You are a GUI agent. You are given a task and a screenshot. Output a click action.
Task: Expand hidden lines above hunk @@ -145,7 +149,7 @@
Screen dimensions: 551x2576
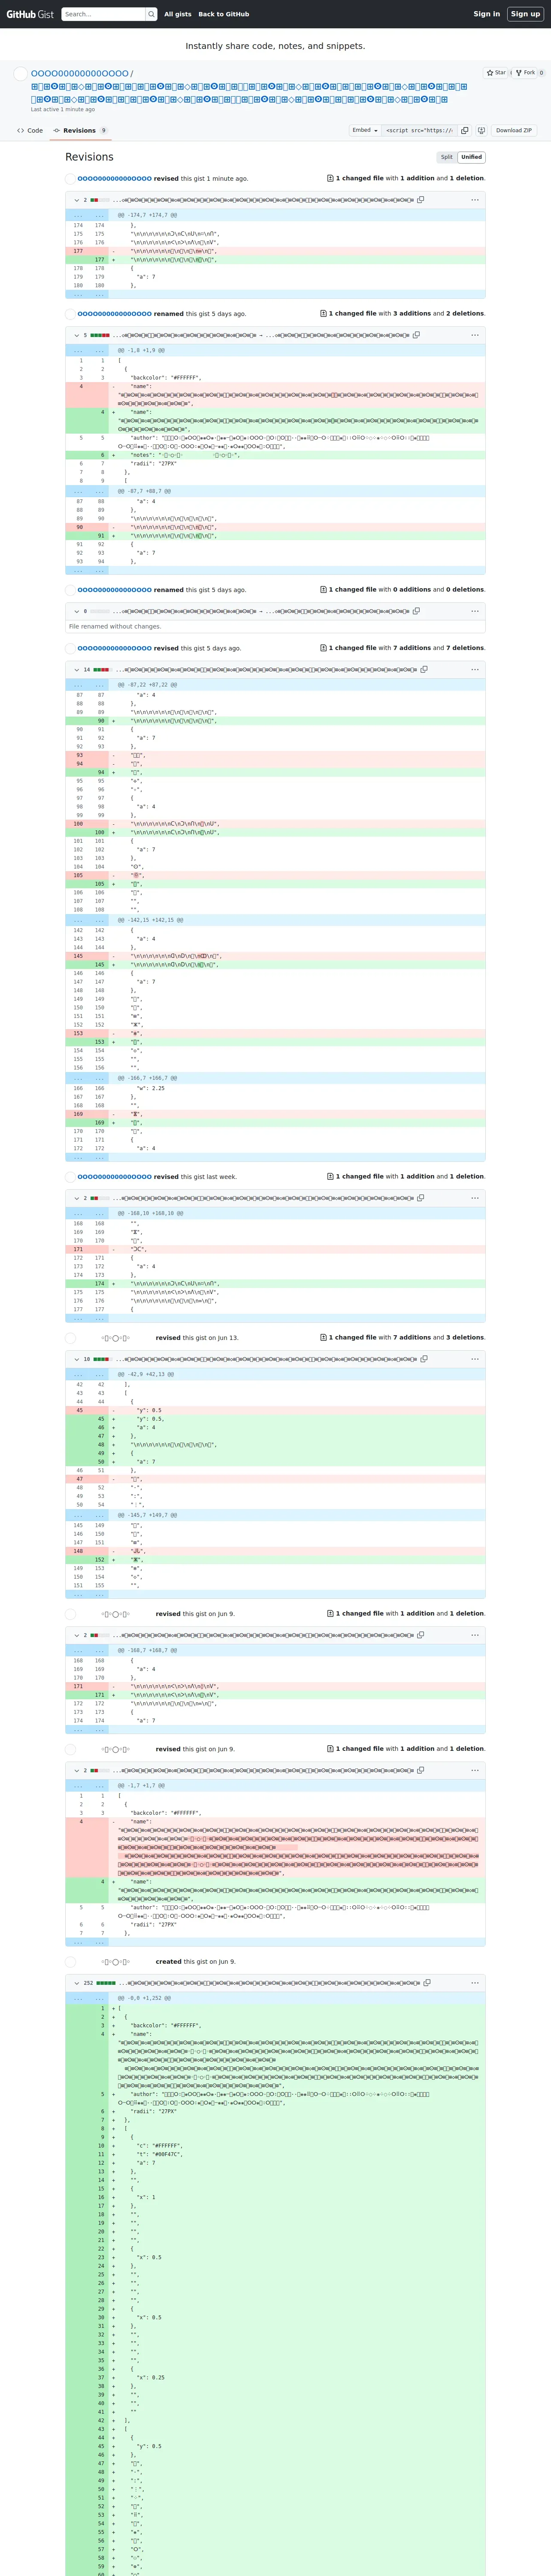coord(88,1515)
